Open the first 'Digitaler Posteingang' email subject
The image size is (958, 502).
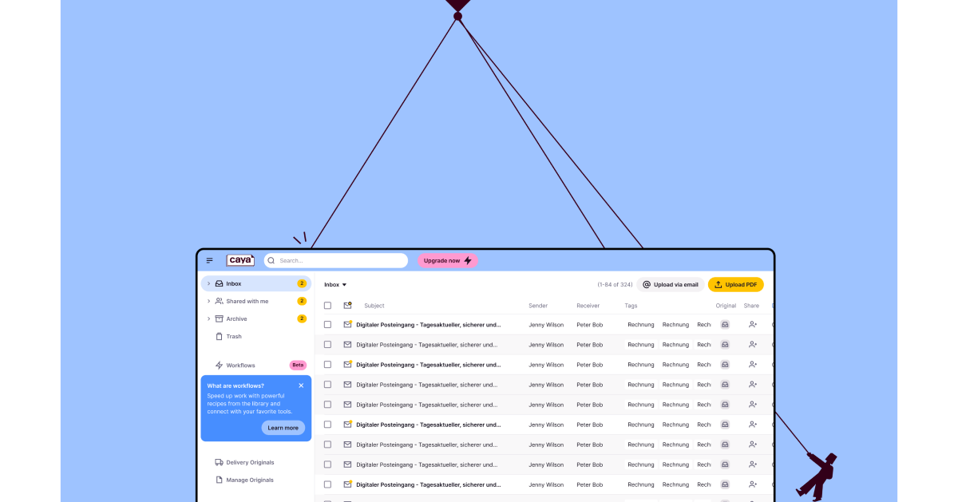[429, 325]
